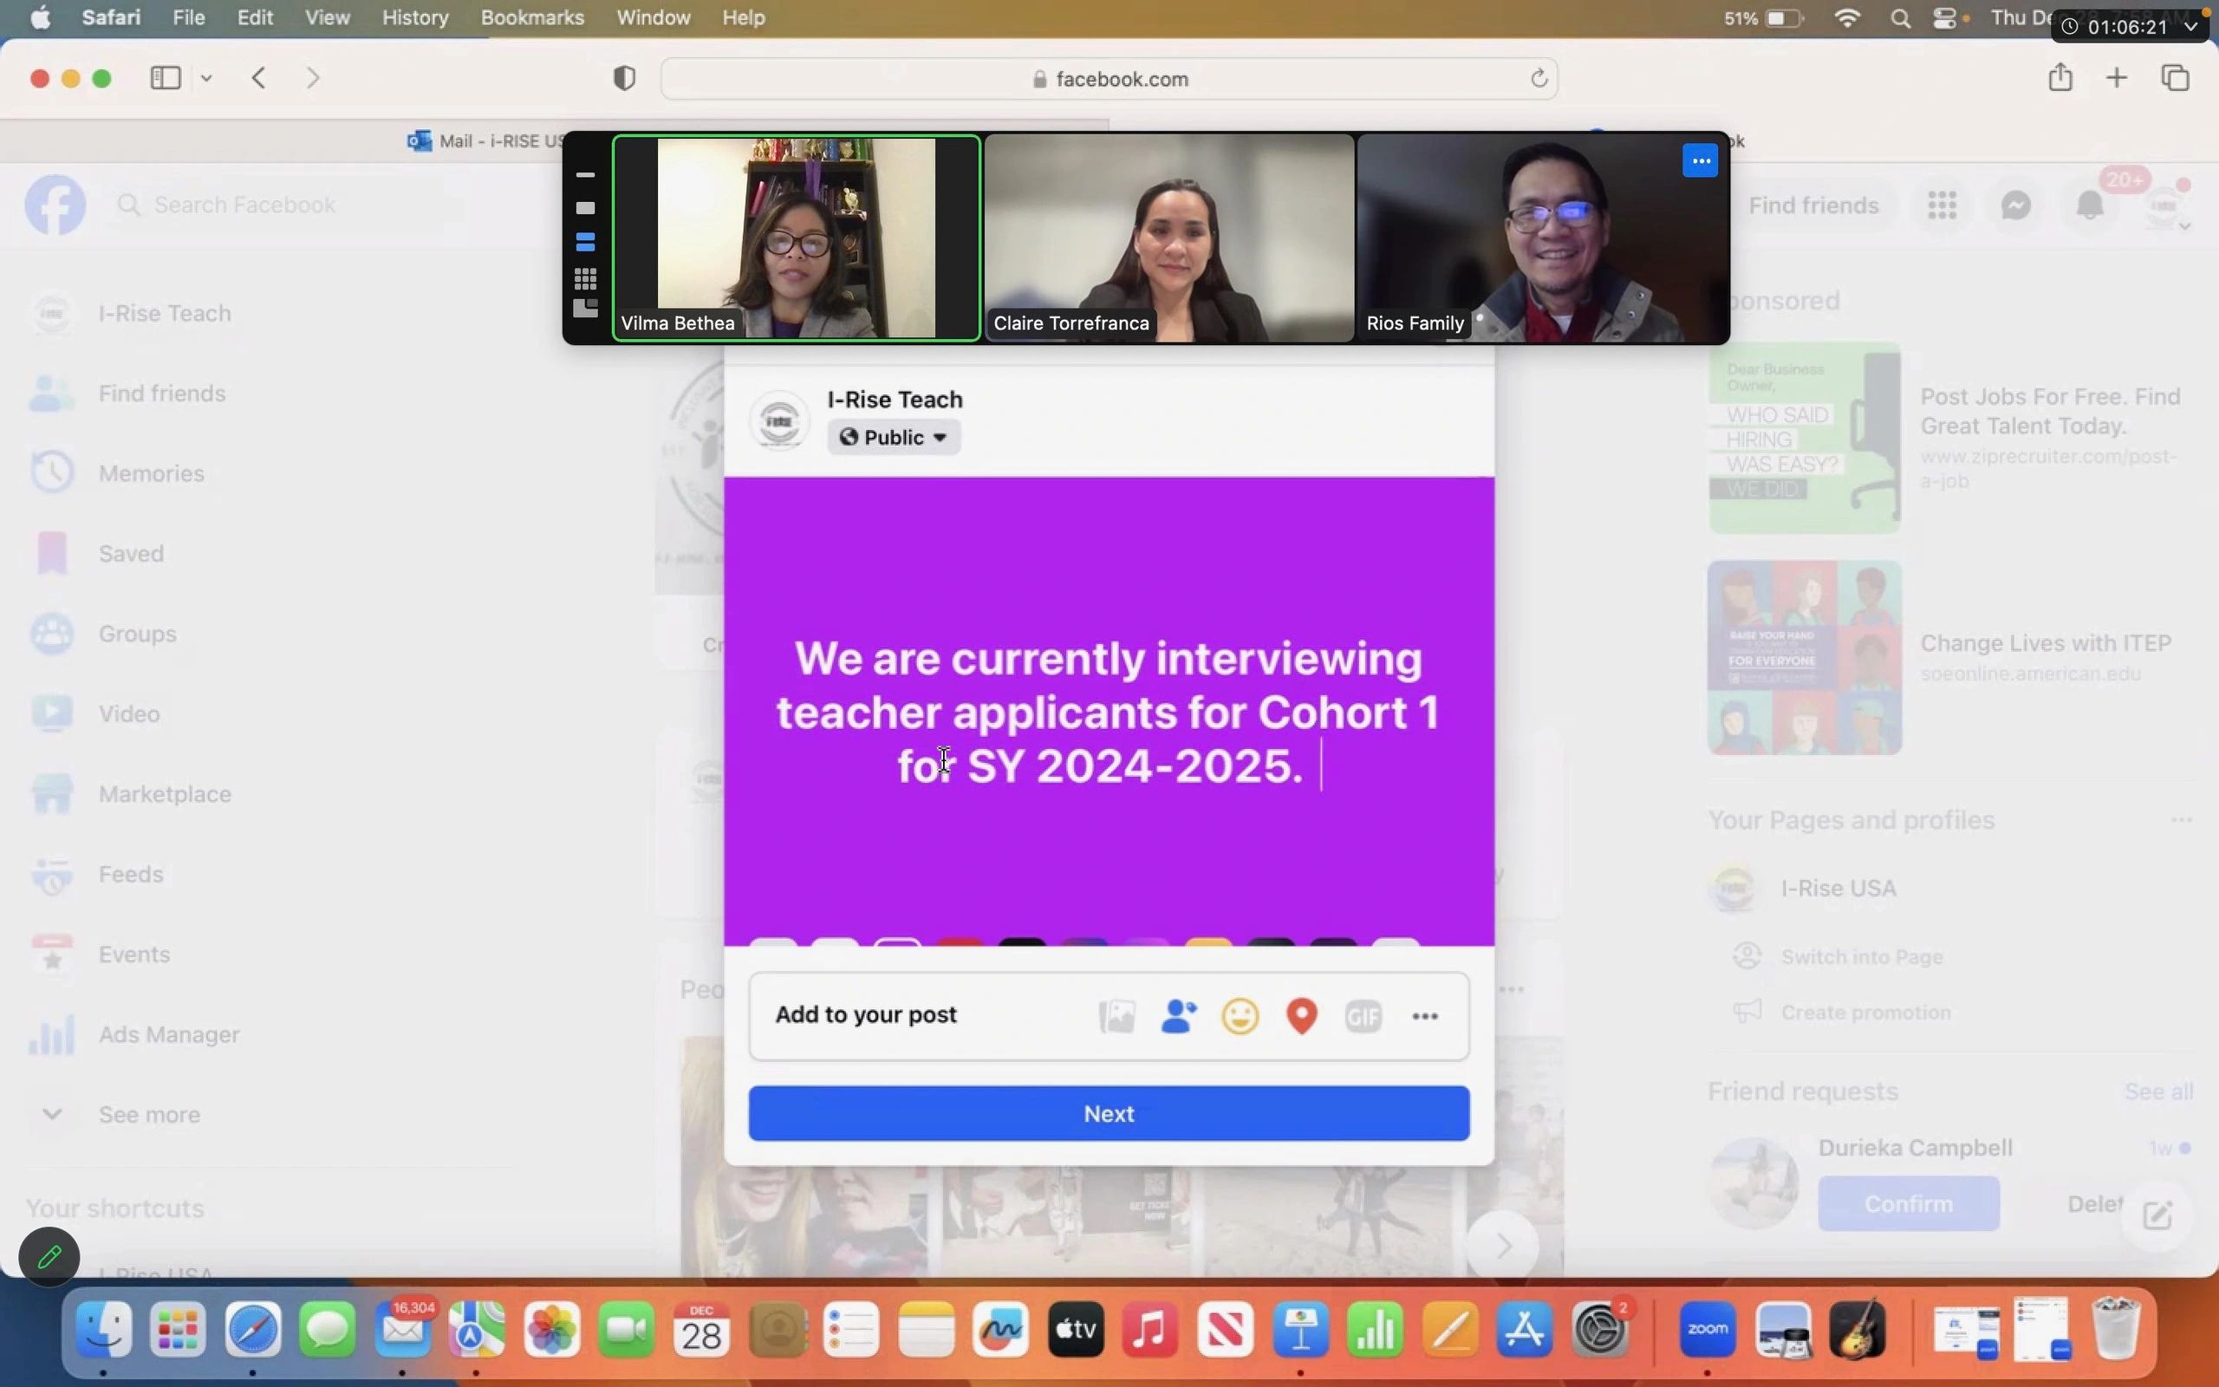Pick the red background color swatch
The width and height of the screenshot is (2219, 1387).
(x=960, y=943)
